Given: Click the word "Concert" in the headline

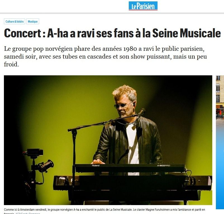Looking at the screenshot, I should 23,33.
